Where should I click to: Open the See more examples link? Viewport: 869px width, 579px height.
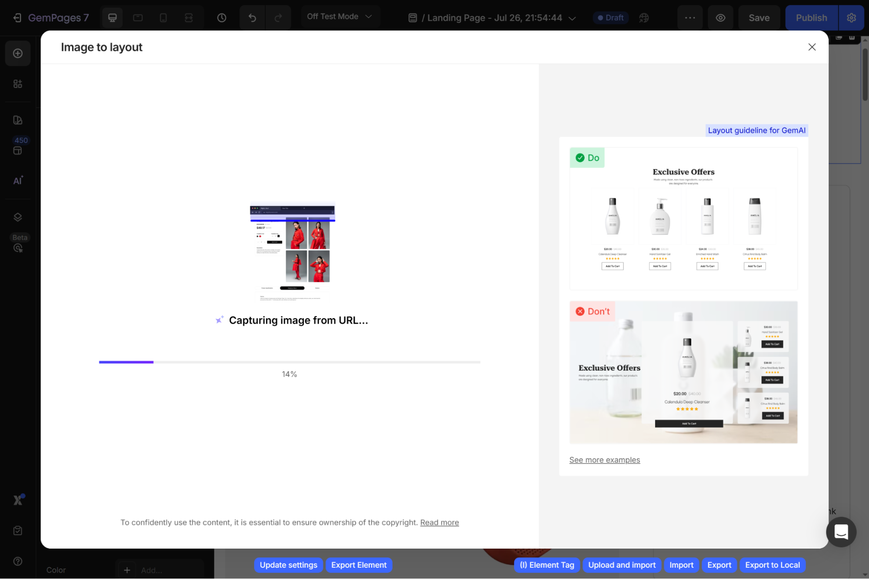pos(604,460)
